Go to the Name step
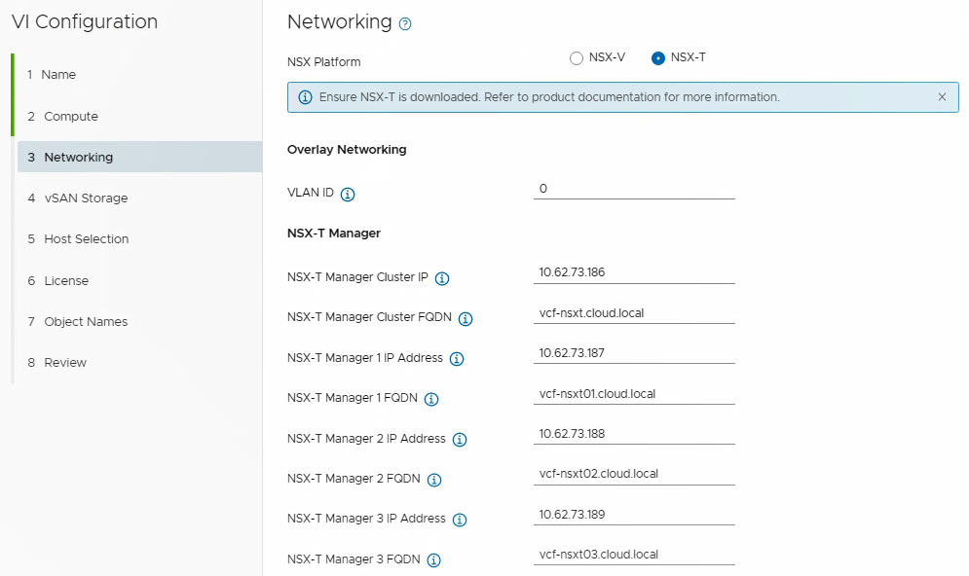969x576 pixels. pos(58,75)
